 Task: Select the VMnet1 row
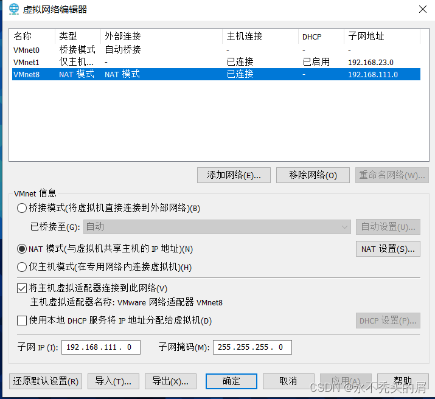[216, 62]
